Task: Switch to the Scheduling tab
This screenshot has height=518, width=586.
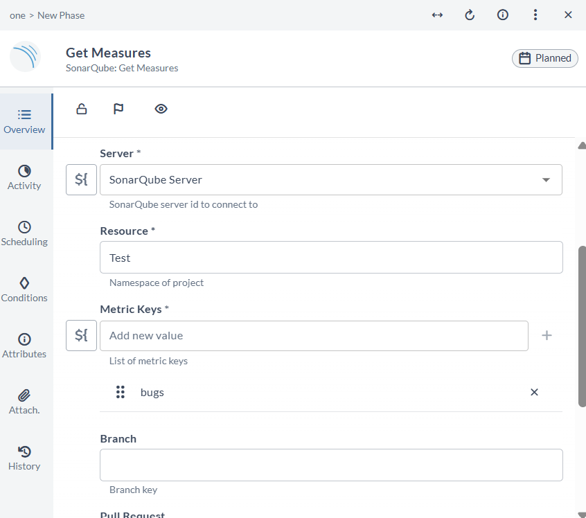Action: [x=24, y=233]
